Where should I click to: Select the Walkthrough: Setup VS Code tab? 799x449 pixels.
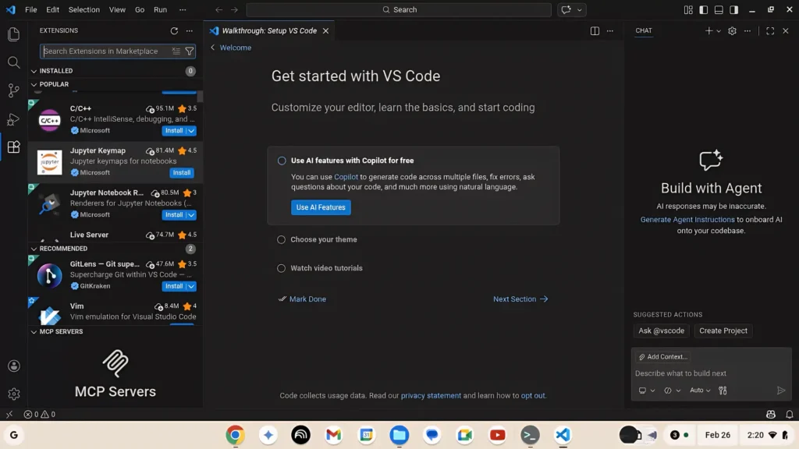click(269, 30)
